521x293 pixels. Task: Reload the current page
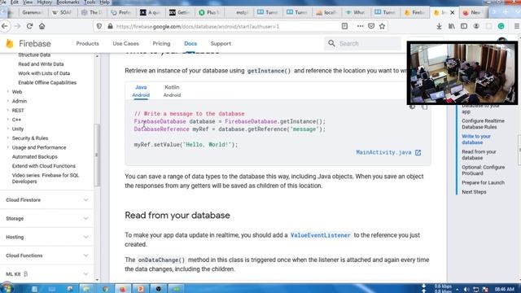click(29, 26)
